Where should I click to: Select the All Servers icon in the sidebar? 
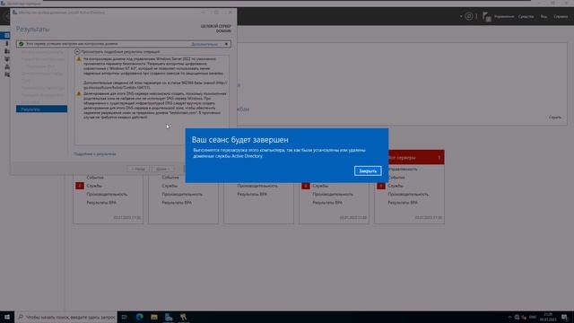(6, 51)
